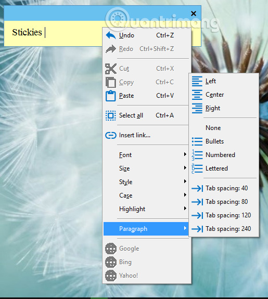The width and height of the screenshot is (268, 299).
Task: Set paragraph alignment to Center
Action: click(224, 95)
